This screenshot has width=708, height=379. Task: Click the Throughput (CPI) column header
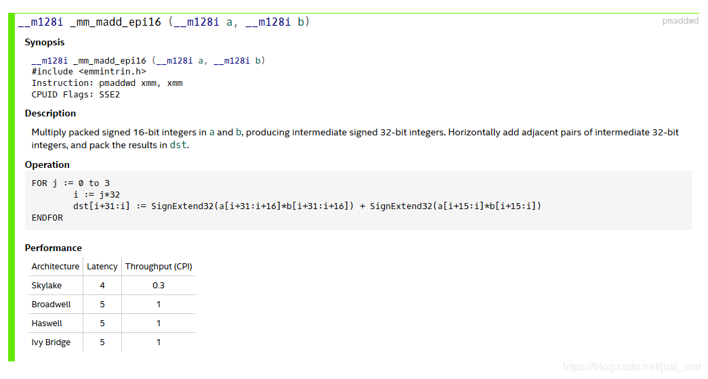(159, 267)
